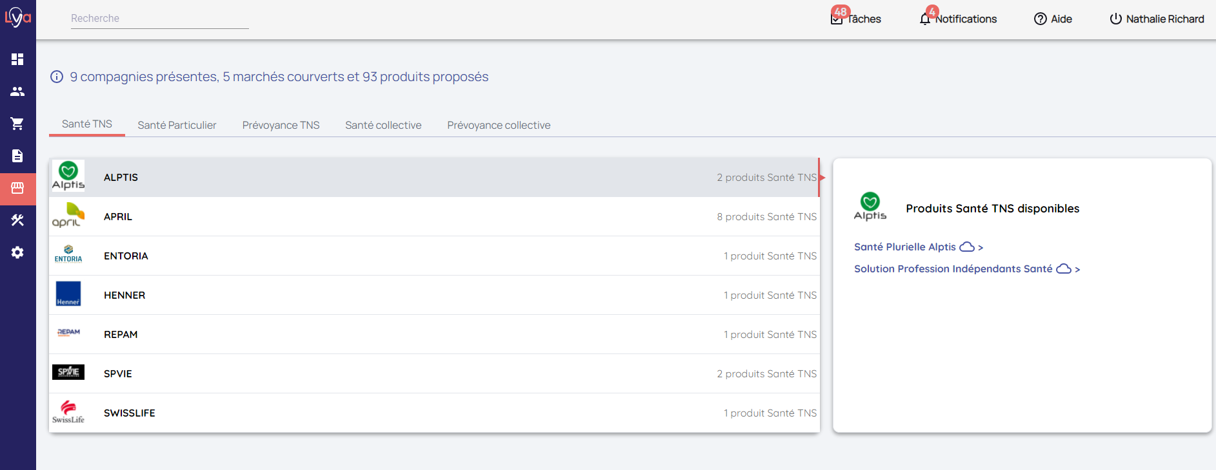Select the marketplace store icon in sidebar

(x=17, y=188)
